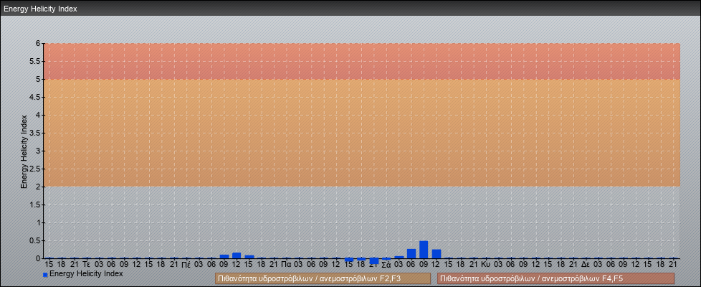Click the bar at 12 following the tallest bar
Viewport: 701px width, 287px height.
click(437, 254)
